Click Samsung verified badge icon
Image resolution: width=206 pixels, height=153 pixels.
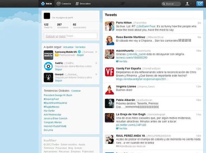[x=79, y=52]
